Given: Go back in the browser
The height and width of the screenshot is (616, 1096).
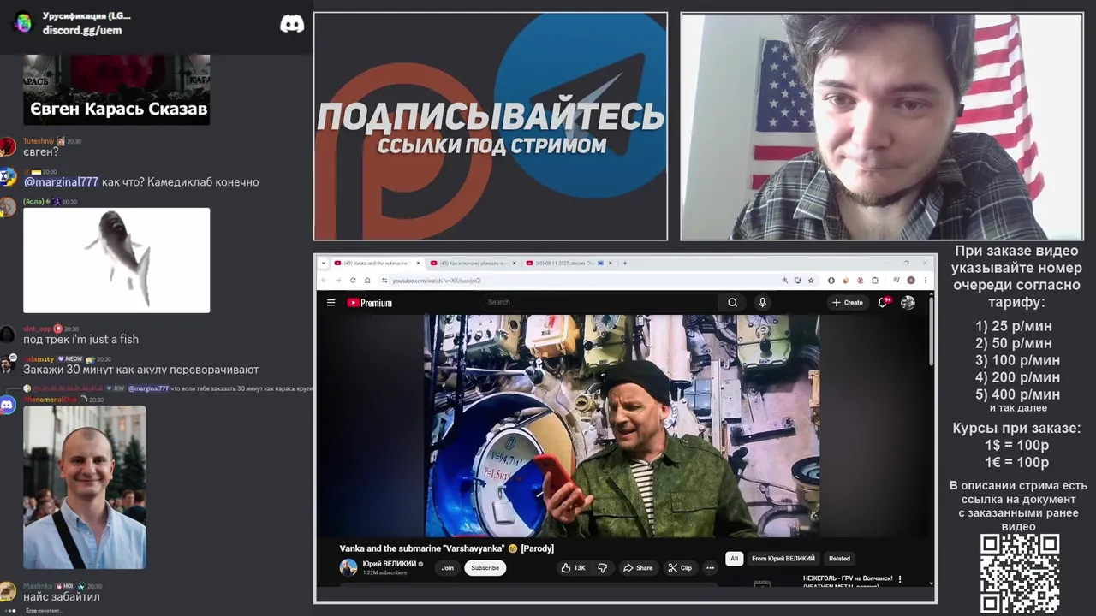Looking at the screenshot, I should [x=324, y=281].
